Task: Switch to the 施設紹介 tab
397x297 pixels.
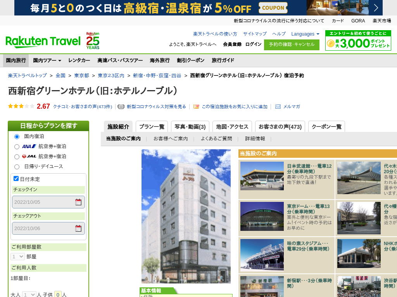Action: pyautogui.click(x=118, y=126)
